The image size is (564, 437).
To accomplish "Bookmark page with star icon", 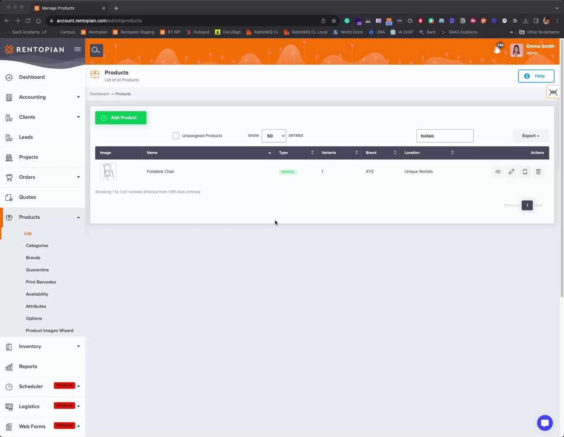I will [x=334, y=21].
